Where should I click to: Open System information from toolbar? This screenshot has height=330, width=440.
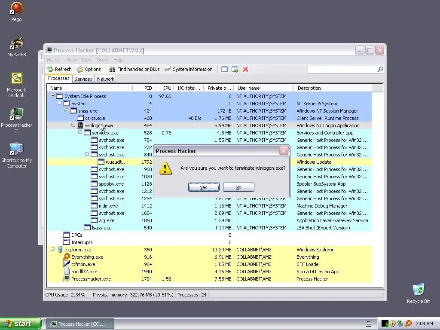click(x=189, y=69)
